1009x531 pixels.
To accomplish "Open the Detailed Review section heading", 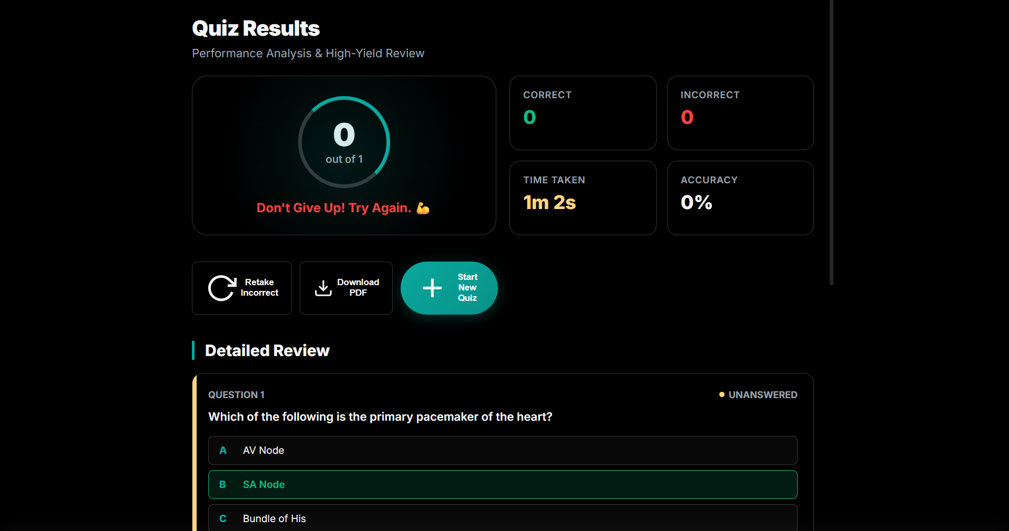I will (x=267, y=350).
